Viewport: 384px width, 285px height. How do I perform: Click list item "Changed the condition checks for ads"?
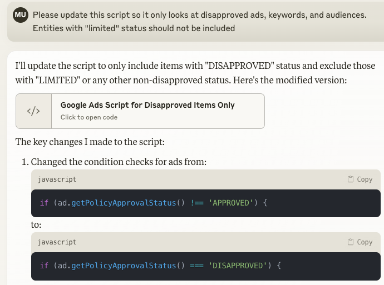pos(119,162)
